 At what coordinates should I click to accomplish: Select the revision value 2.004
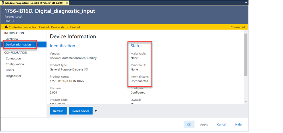[x=53, y=92]
